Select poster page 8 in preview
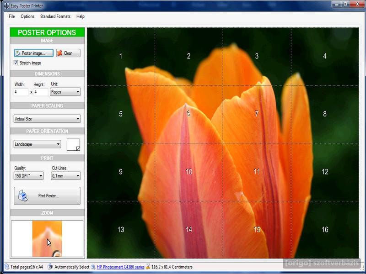Screen dimensions: 366x274 pyautogui.click(x=325, y=114)
